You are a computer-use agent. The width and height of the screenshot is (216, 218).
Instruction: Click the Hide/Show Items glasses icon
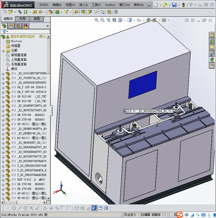[x=139, y=20]
